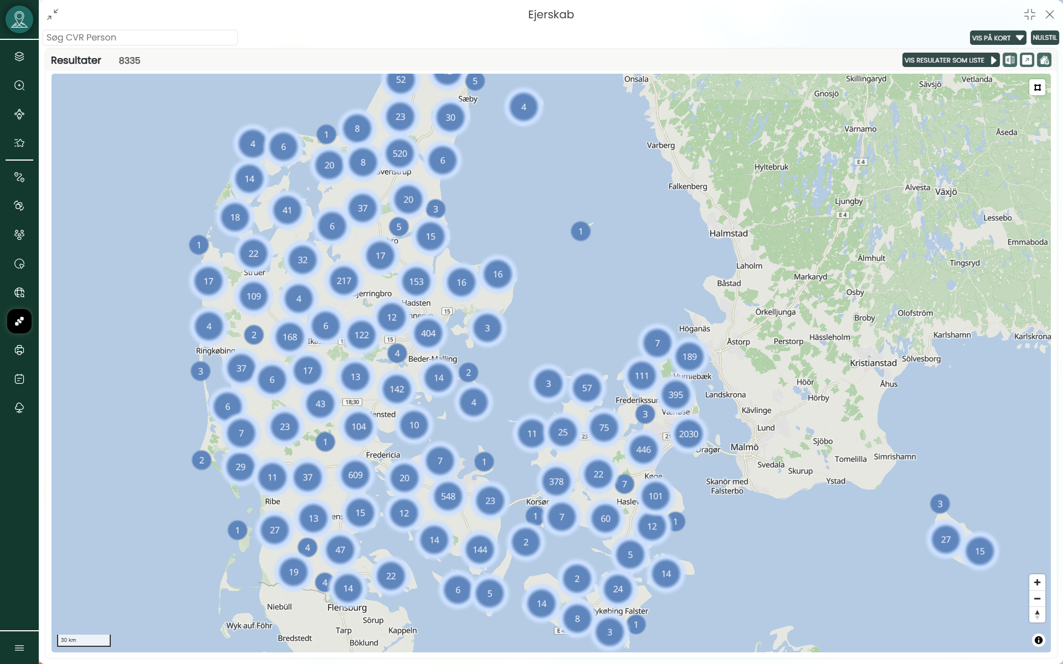This screenshot has width=1063, height=664.
Task: Click the calendar icon in sidebar
Action: 19,379
